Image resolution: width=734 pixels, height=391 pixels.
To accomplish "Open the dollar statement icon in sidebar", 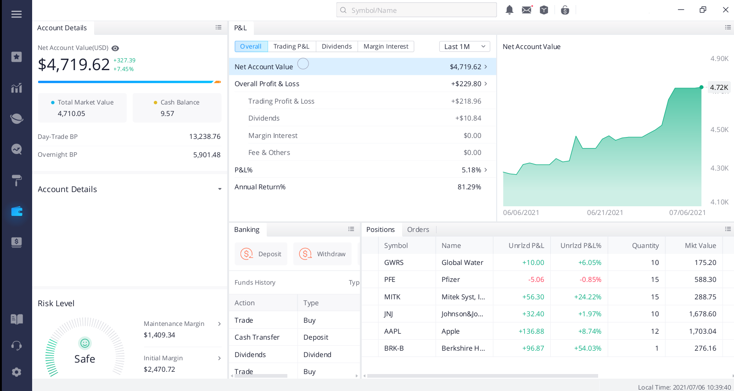I will (x=17, y=242).
